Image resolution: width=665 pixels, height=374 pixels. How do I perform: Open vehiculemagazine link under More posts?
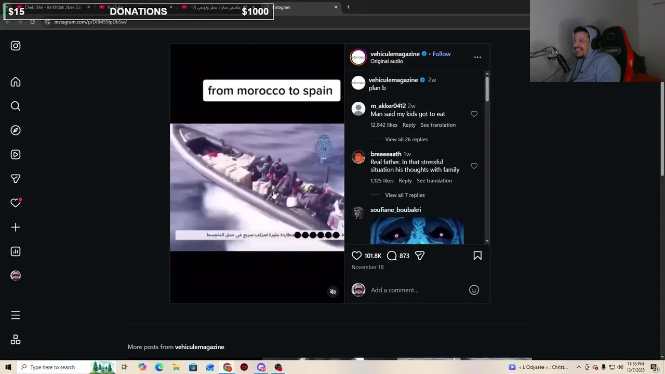pyautogui.click(x=199, y=347)
